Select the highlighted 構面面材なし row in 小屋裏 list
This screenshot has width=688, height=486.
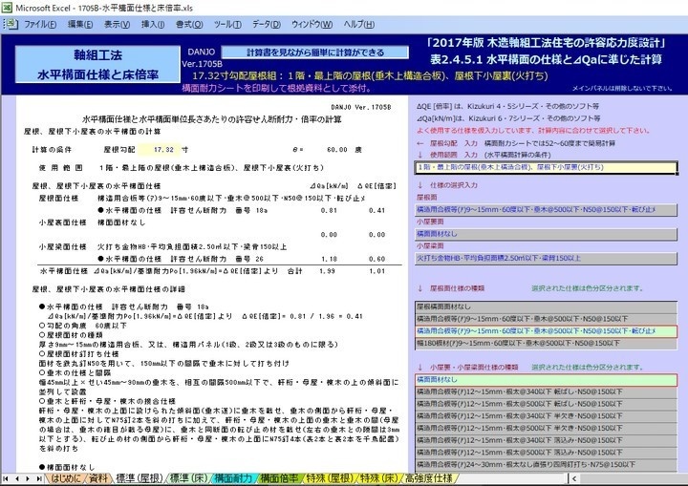coord(546,380)
